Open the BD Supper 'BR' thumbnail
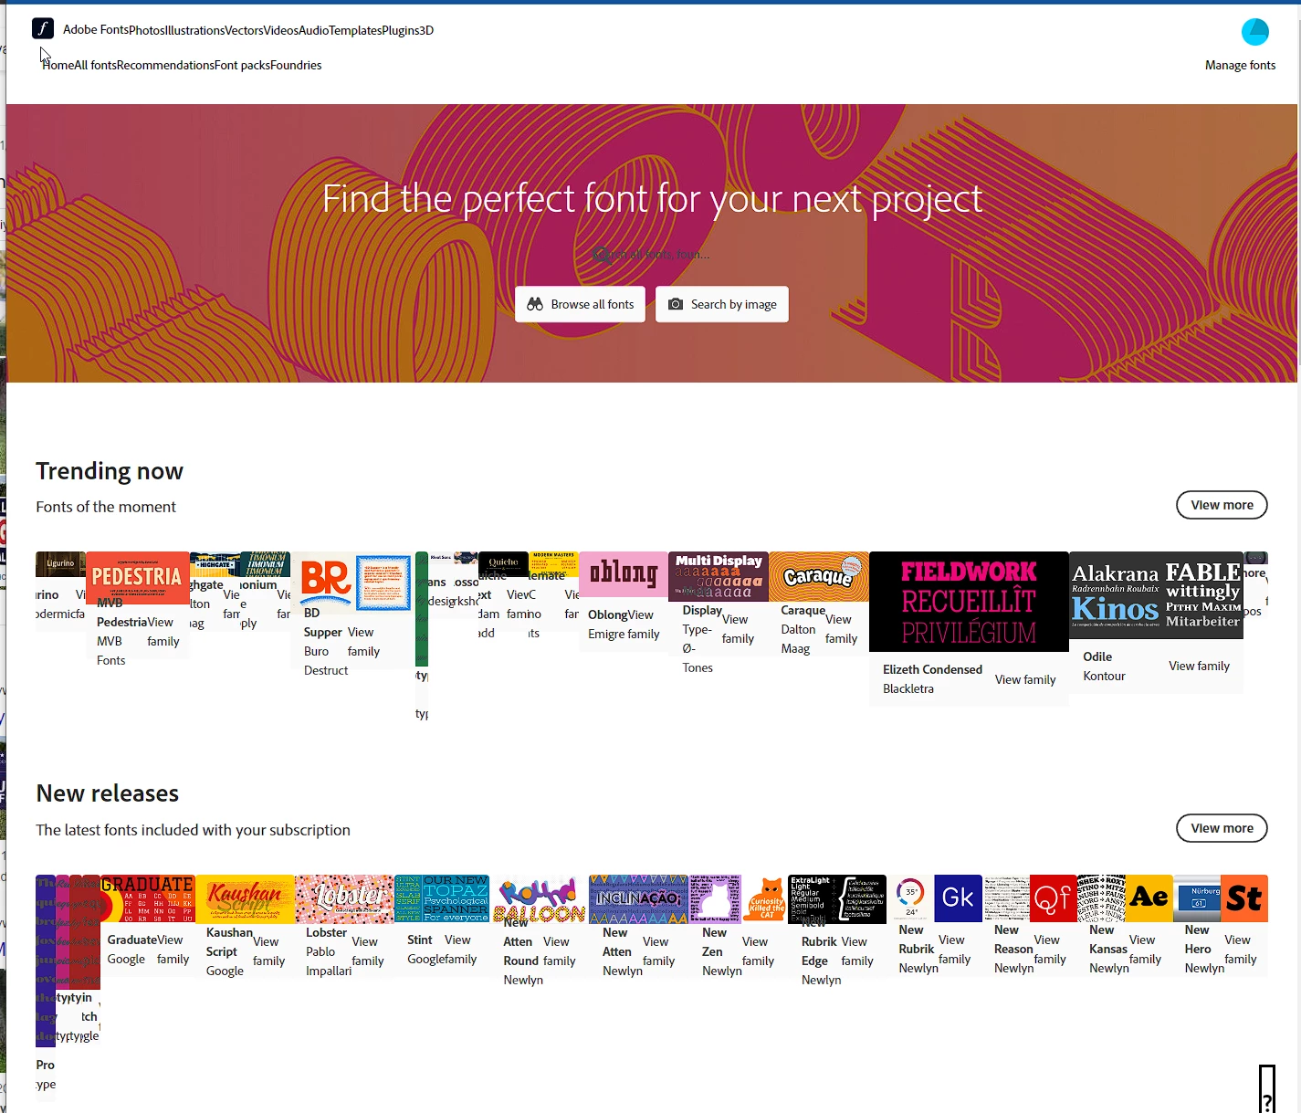 351,582
